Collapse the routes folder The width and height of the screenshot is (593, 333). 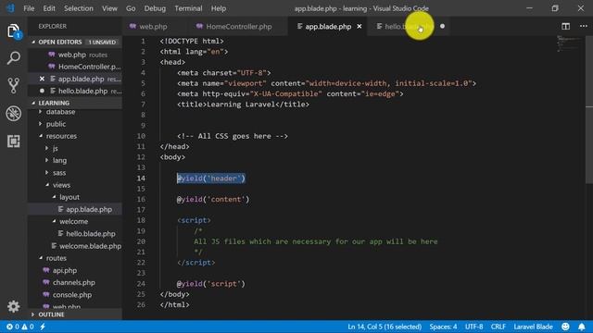pyautogui.click(x=56, y=258)
